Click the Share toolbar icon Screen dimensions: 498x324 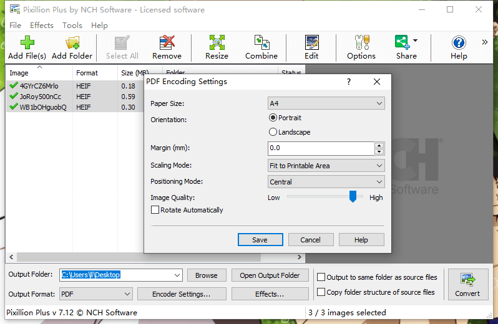pyautogui.click(x=402, y=42)
